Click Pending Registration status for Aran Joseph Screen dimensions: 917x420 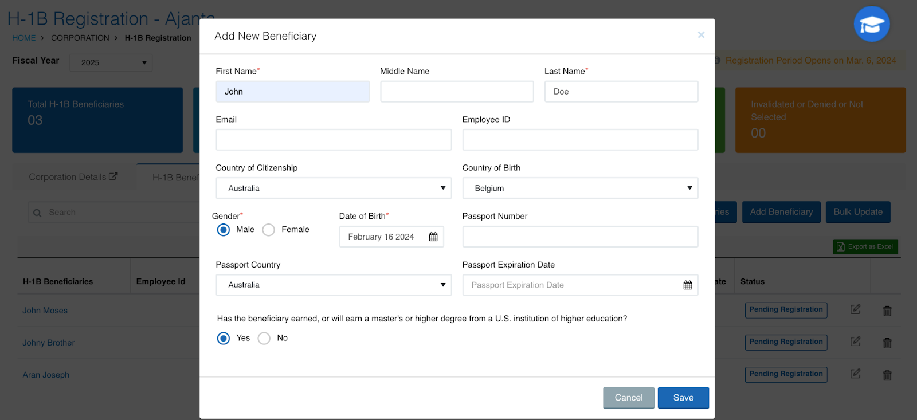click(786, 374)
